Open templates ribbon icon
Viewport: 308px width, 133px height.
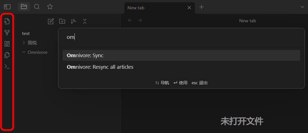(7, 55)
